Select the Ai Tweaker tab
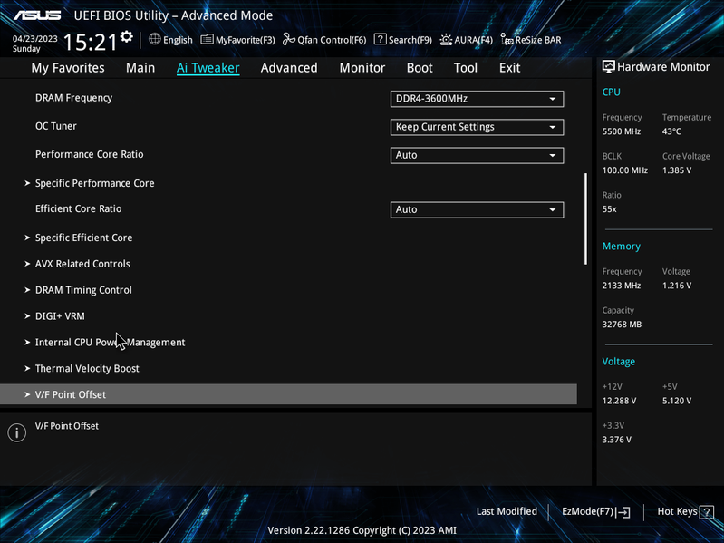The width and height of the screenshot is (724, 543). 208,68
